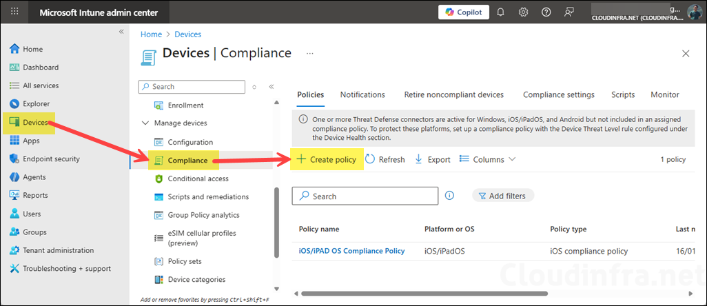Screen dimensions: 707x306
Task: Sort by Policy type column header
Action: click(568, 229)
